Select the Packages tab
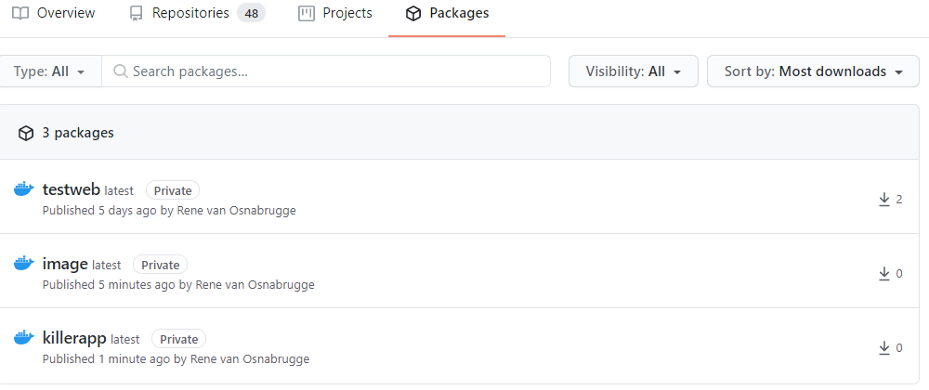Image resolution: width=929 pixels, height=390 pixels. tap(447, 14)
